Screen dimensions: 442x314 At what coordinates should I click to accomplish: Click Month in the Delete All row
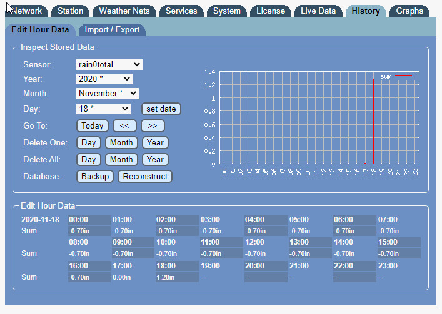click(121, 160)
